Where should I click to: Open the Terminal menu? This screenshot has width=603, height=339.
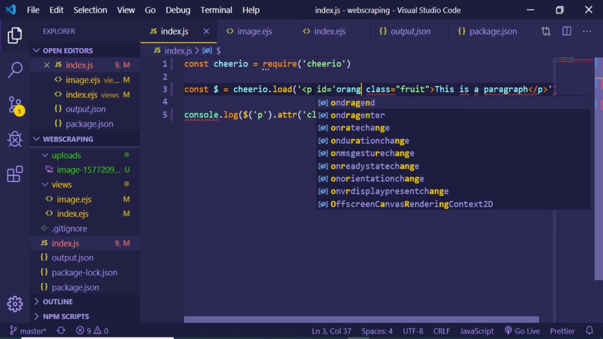216,10
